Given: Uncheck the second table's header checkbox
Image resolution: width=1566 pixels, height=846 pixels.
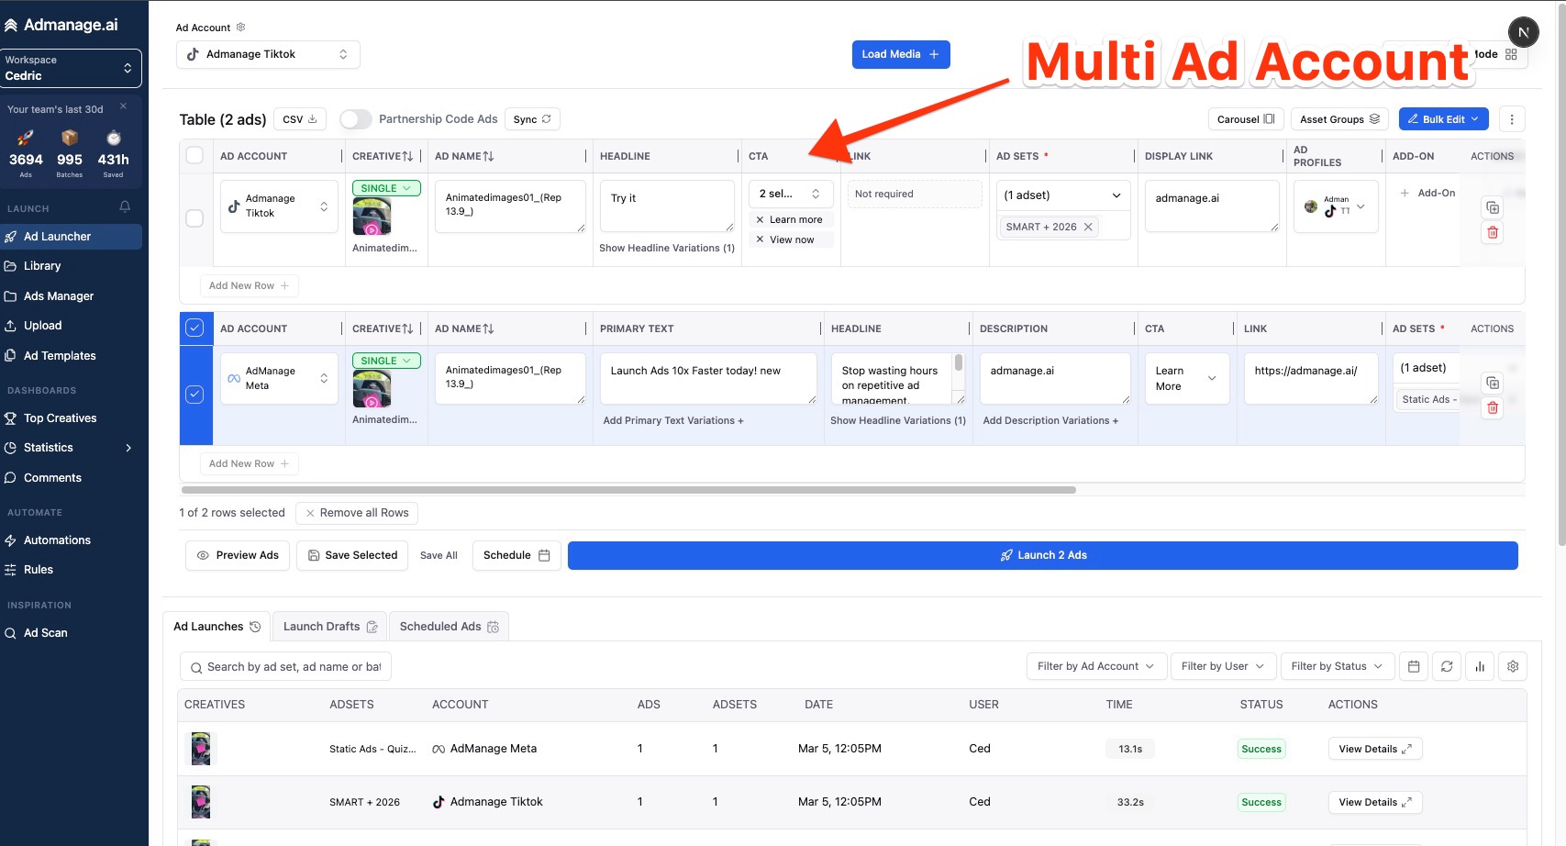Looking at the screenshot, I should (x=194, y=328).
